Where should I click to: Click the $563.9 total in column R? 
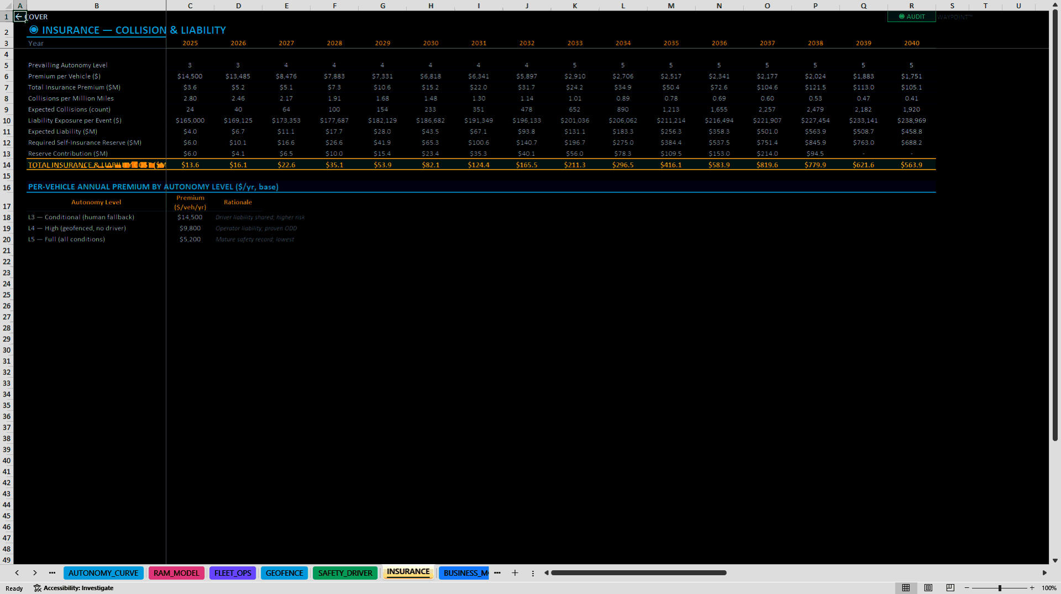912,165
